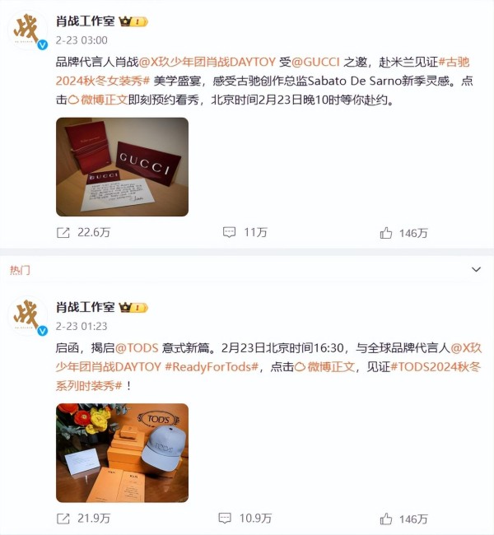The width and height of the screenshot is (494, 535).
Task: Select the 热门 tab label
Action: [20, 270]
